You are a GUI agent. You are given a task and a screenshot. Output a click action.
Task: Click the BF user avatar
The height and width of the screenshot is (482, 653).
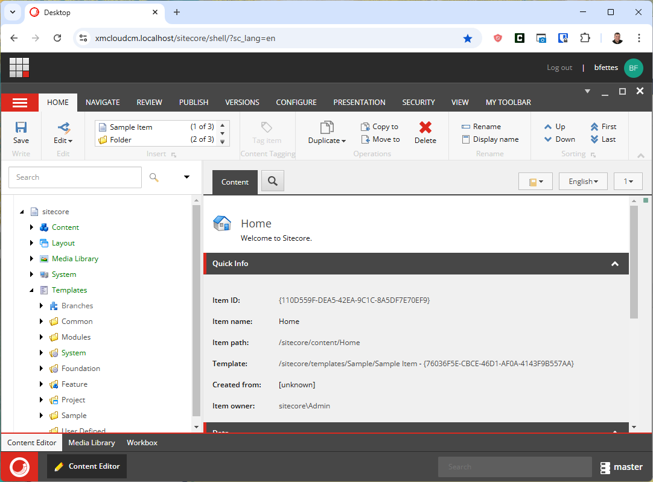pos(634,68)
